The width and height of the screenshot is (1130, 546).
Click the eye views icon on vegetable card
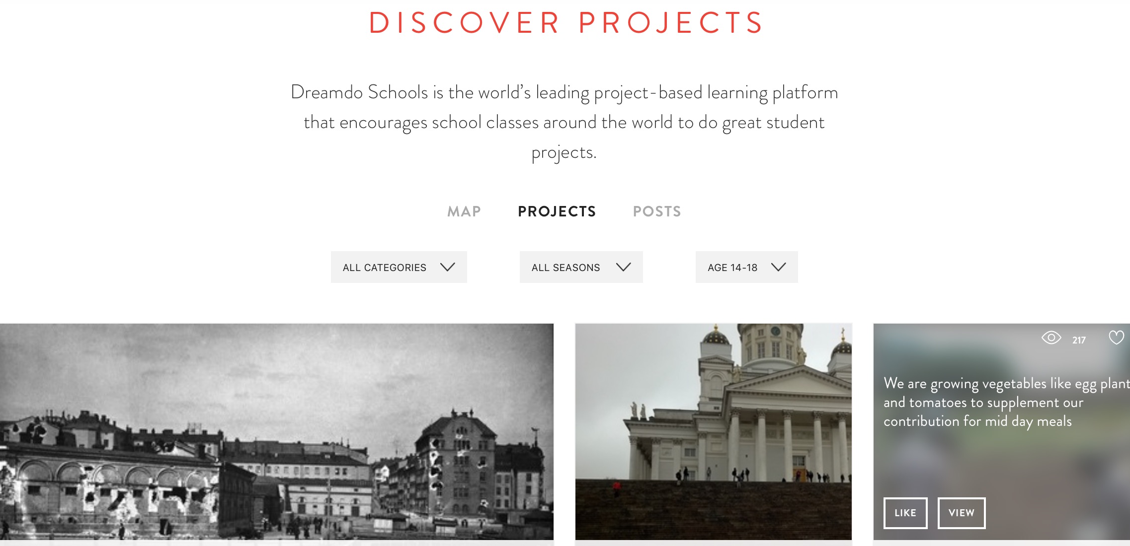point(1051,338)
